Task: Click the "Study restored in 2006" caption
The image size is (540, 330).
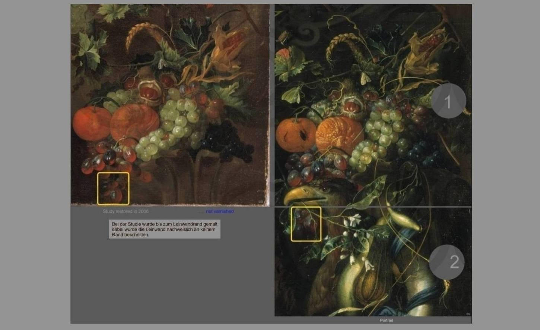Action: pos(126,211)
